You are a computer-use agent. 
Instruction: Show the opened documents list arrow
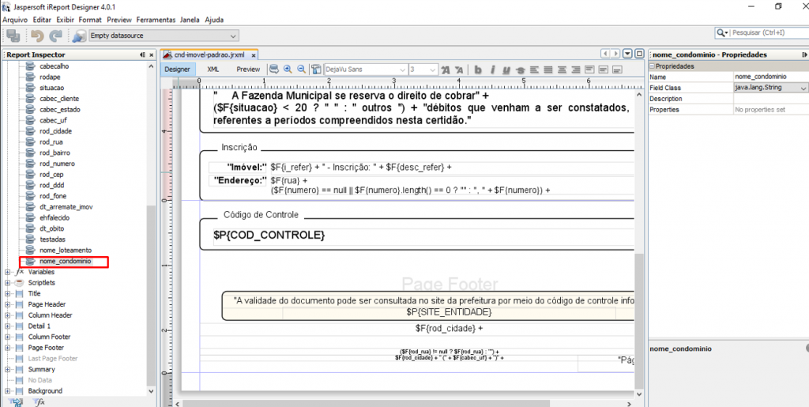coord(627,54)
